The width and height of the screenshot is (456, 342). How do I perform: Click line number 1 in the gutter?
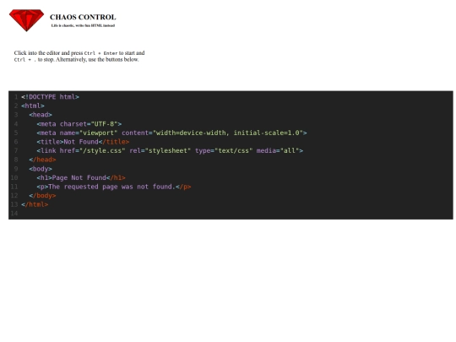click(x=16, y=97)
